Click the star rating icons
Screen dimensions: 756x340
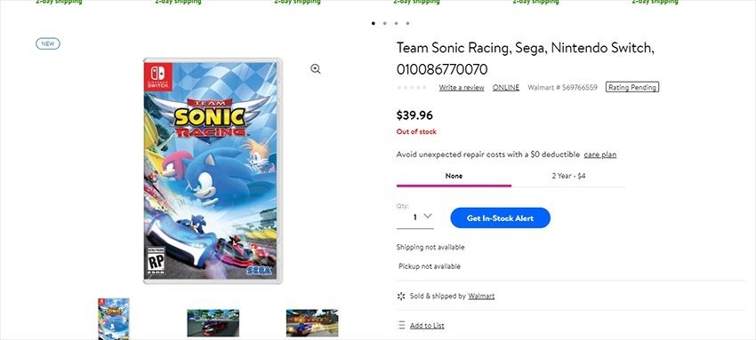[411, 88]
